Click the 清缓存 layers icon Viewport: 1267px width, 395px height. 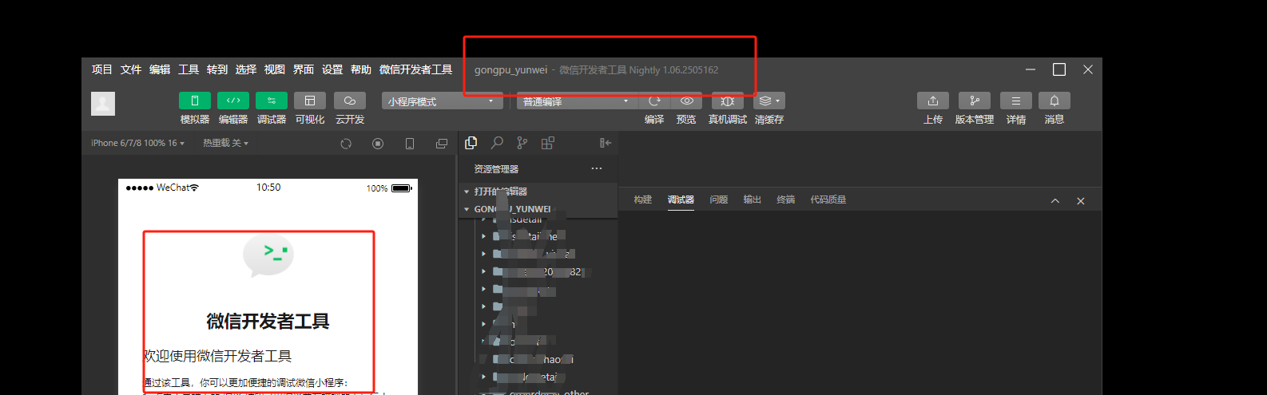click(765, 101)
